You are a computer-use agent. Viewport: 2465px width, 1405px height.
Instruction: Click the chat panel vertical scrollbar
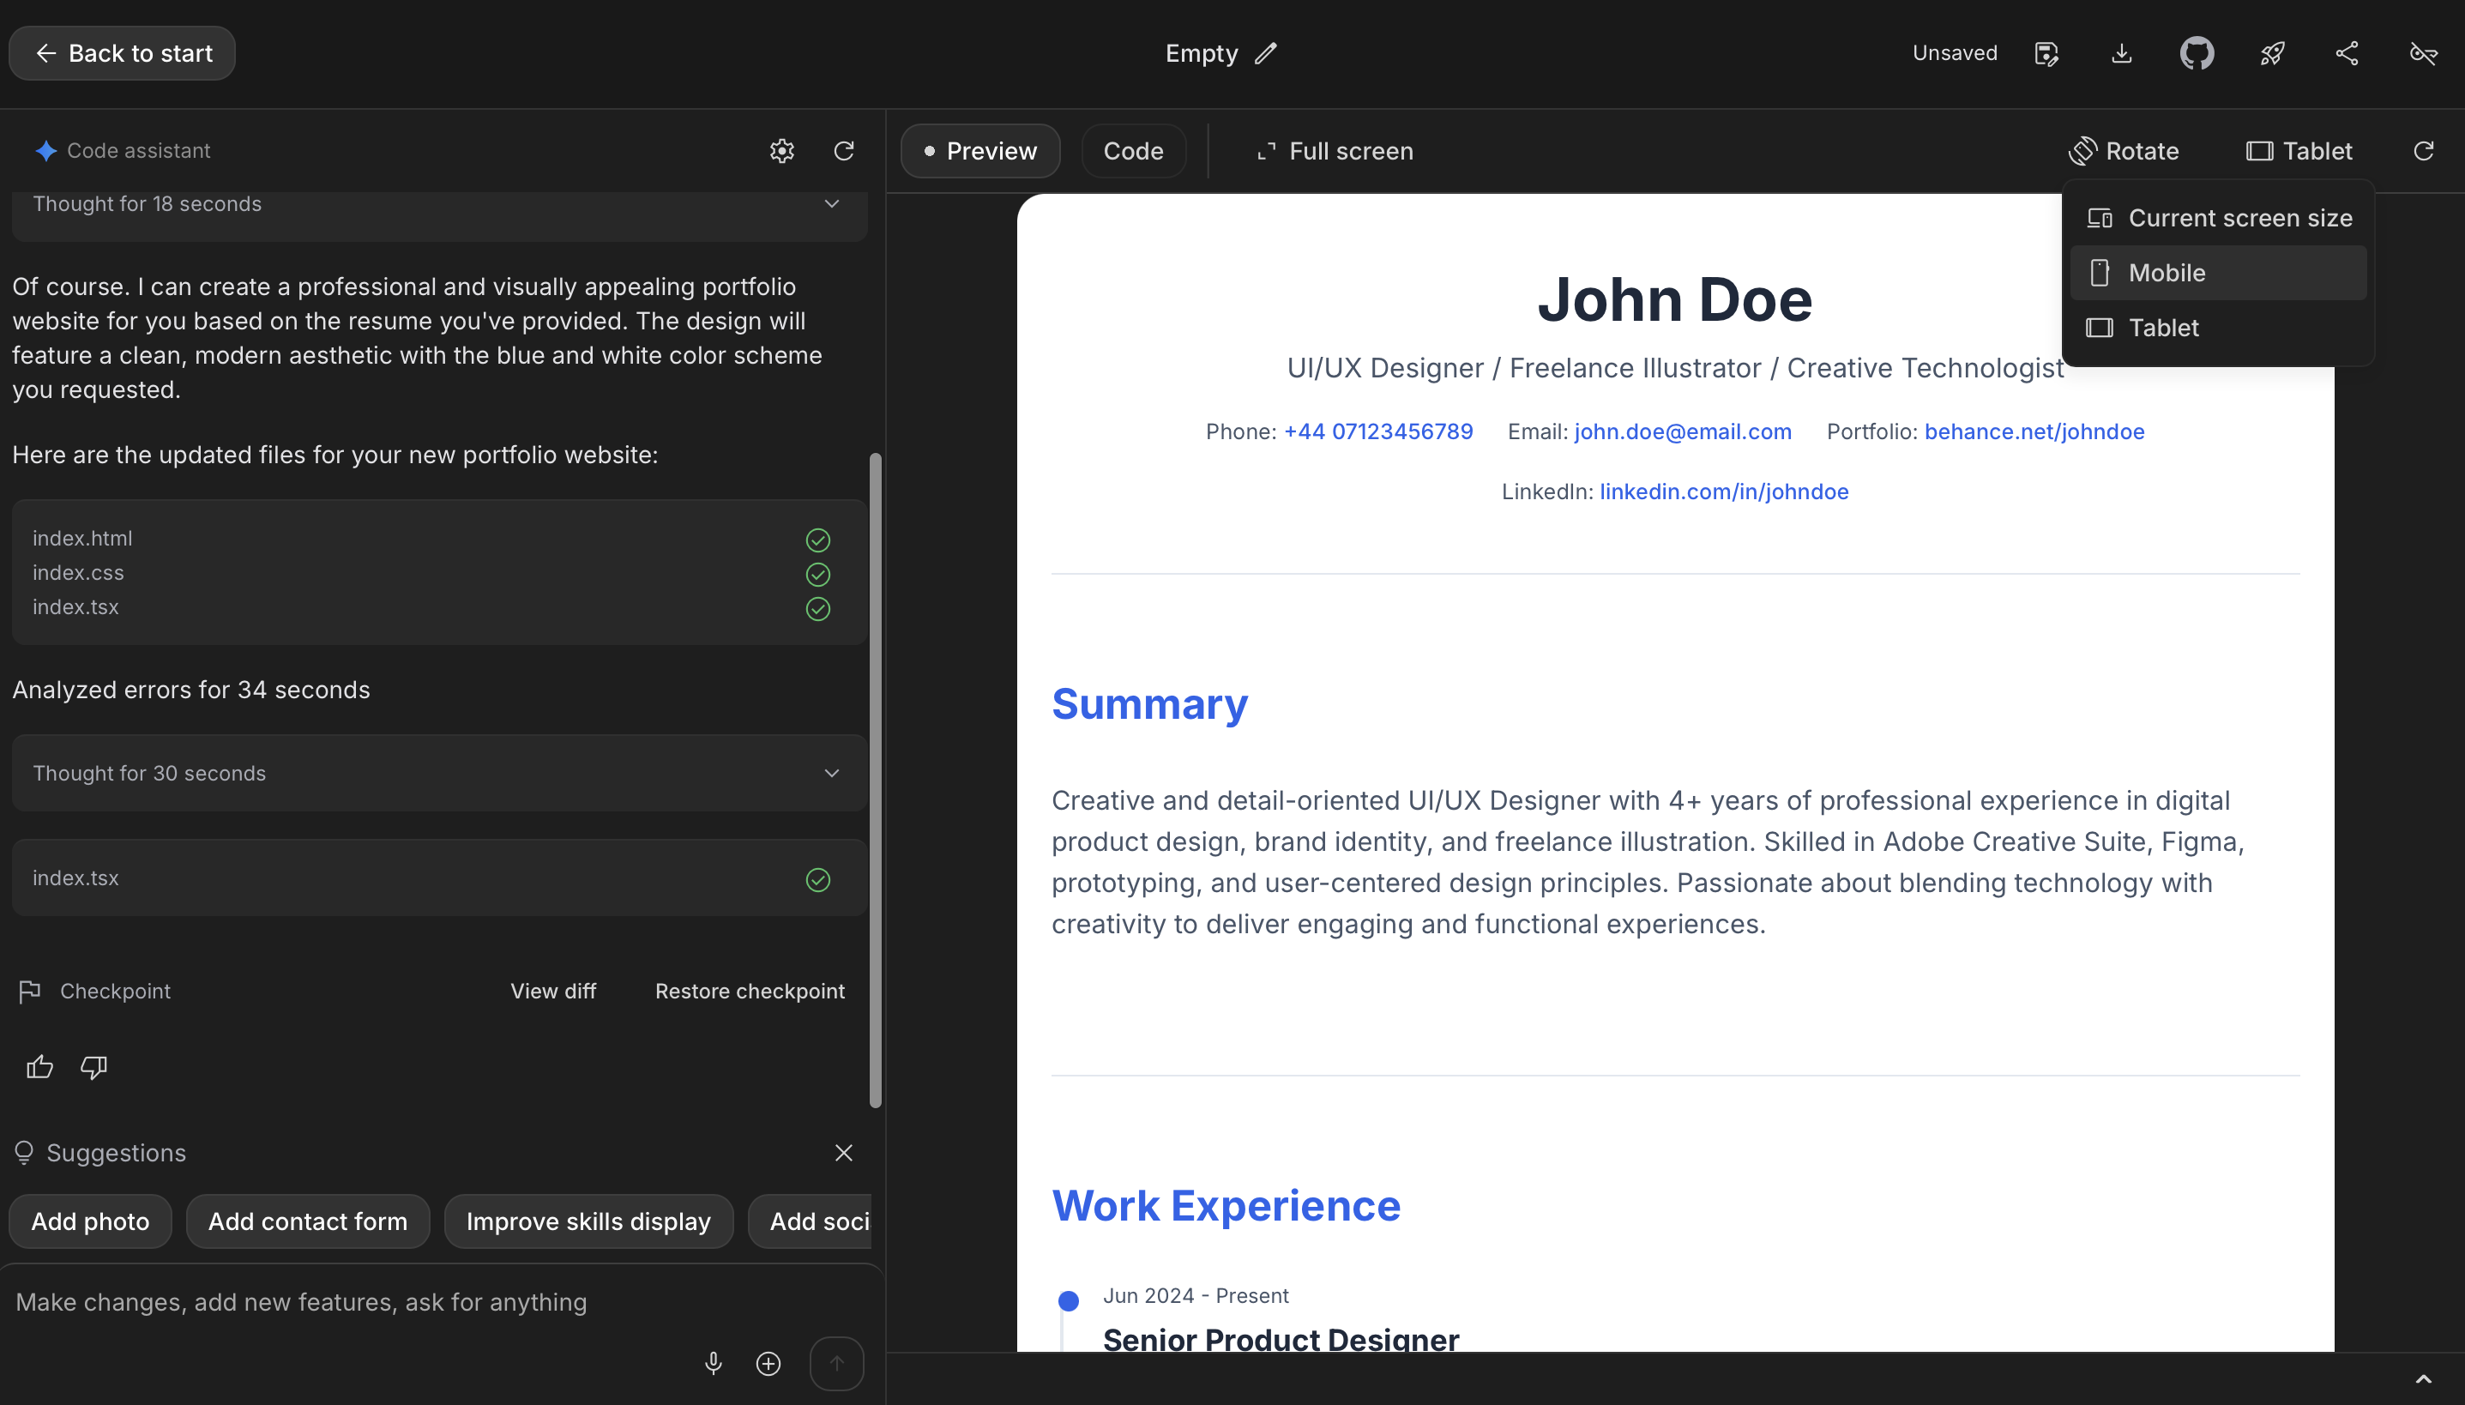pos(875,780)
